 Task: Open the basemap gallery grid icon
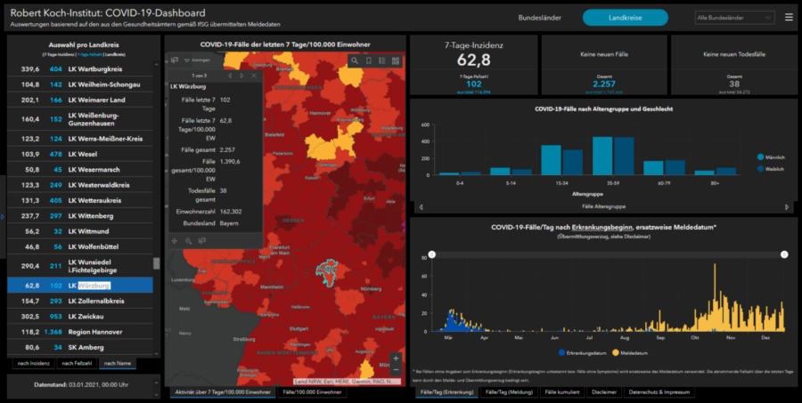[x=395, y=61]
